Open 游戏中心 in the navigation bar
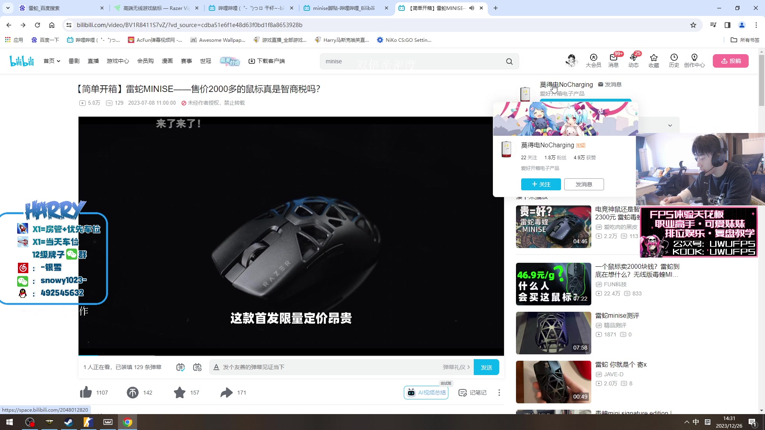The height and width of the screenshot is (430, 765). pyautogui.click(x=118, y=61)
